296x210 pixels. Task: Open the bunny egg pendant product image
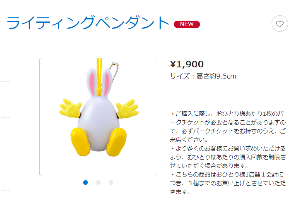pos(99,117)
